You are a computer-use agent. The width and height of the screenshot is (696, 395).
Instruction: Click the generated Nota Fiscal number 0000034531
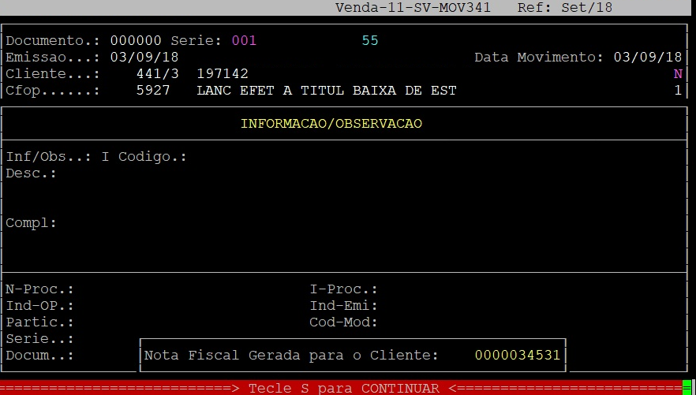click(518, 356)
